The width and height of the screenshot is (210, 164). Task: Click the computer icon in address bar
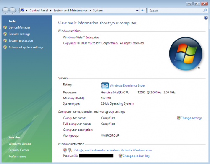(x=22, y=11)
